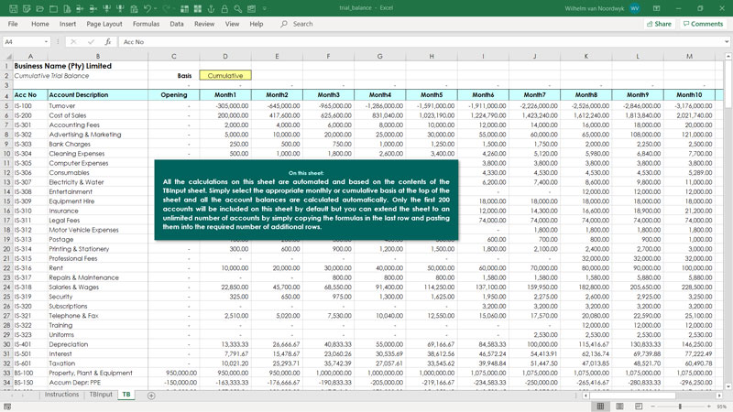733x412 pixels.
Task: Click the Save icon in quick access toolbar
Action: (x=13, y=8)
